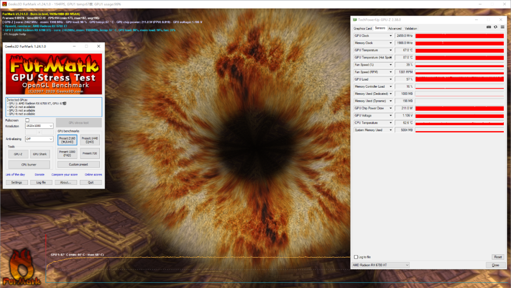Click the GPU Temperature red graph bar
The height and width of the screenshot is (288, 511).
(x=459, y=50)
